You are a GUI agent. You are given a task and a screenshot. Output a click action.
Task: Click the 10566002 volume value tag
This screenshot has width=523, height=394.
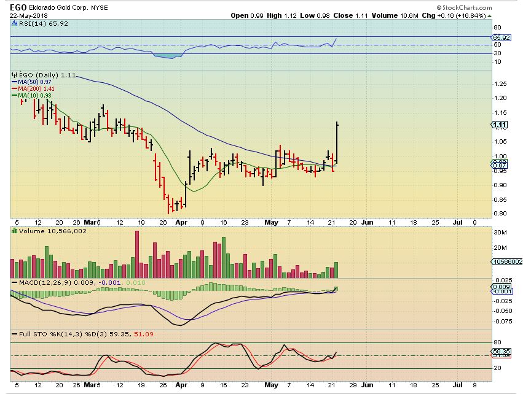506,261
